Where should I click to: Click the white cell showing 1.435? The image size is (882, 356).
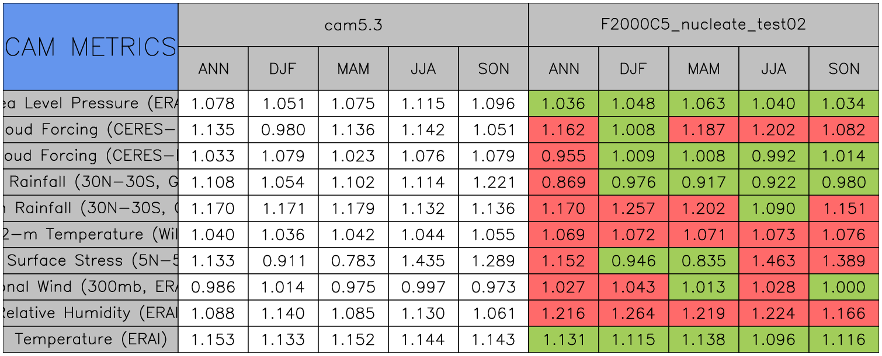[x=423, y=261]
